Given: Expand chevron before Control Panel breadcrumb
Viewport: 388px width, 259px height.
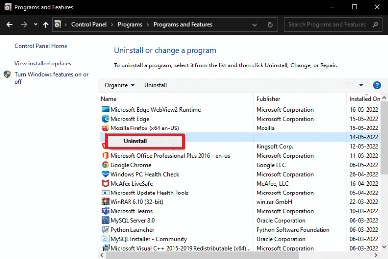Looking at the screenshot, I should pos(66,24).
